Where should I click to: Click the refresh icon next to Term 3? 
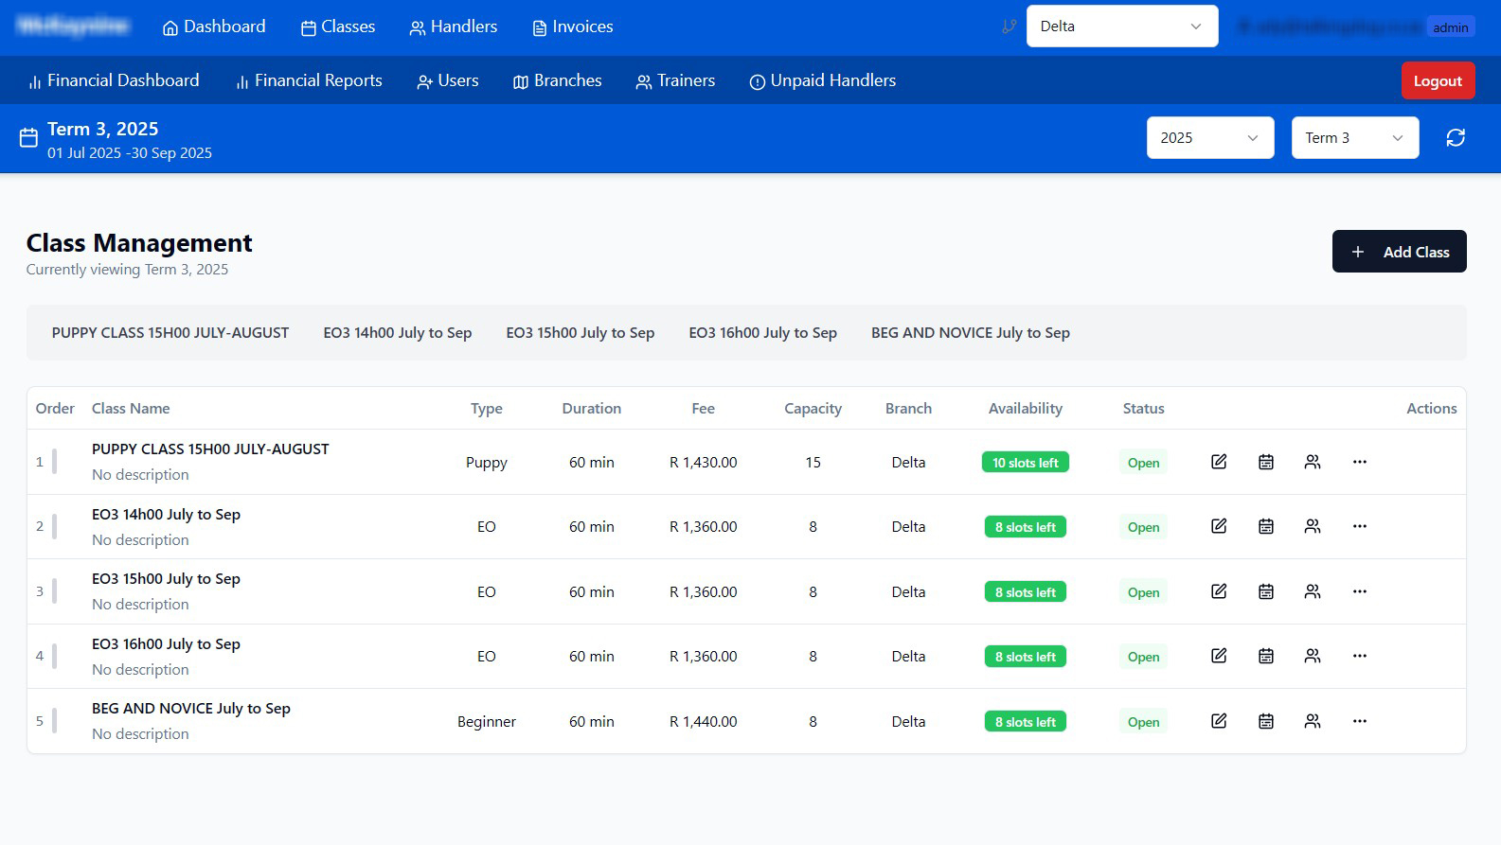tap(1456, 138)
